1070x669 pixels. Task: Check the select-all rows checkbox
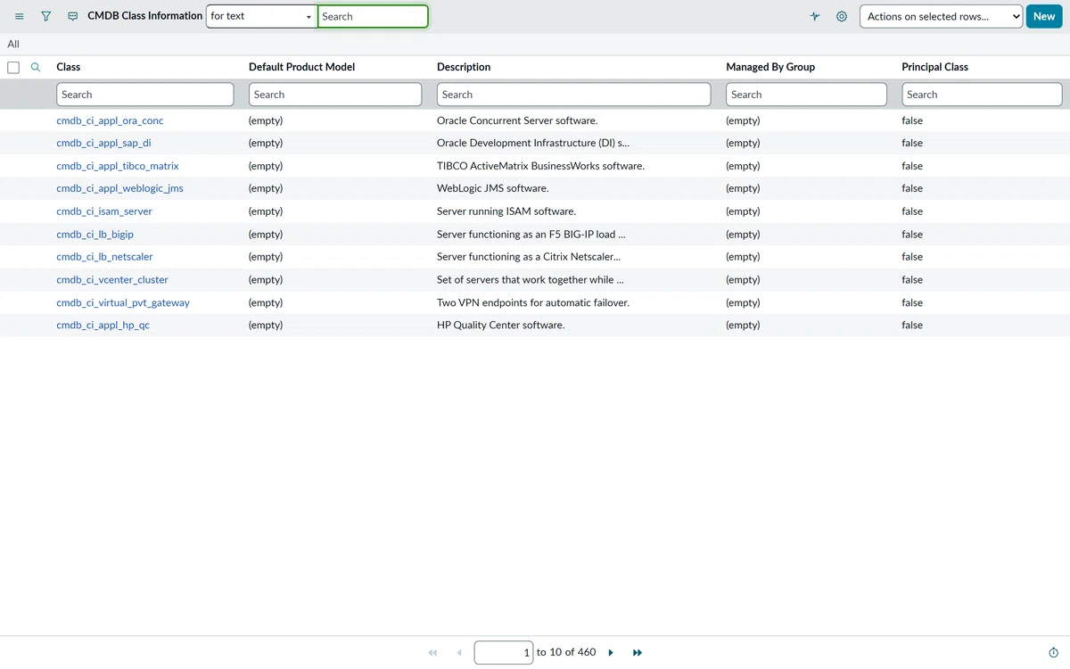point(13,67)
